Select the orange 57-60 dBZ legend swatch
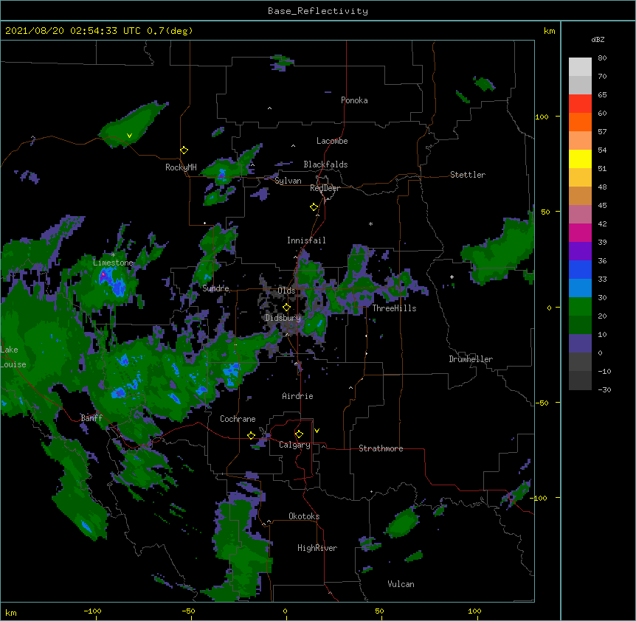The width and height of the screenshot is (636, 621). click(580, 122)
